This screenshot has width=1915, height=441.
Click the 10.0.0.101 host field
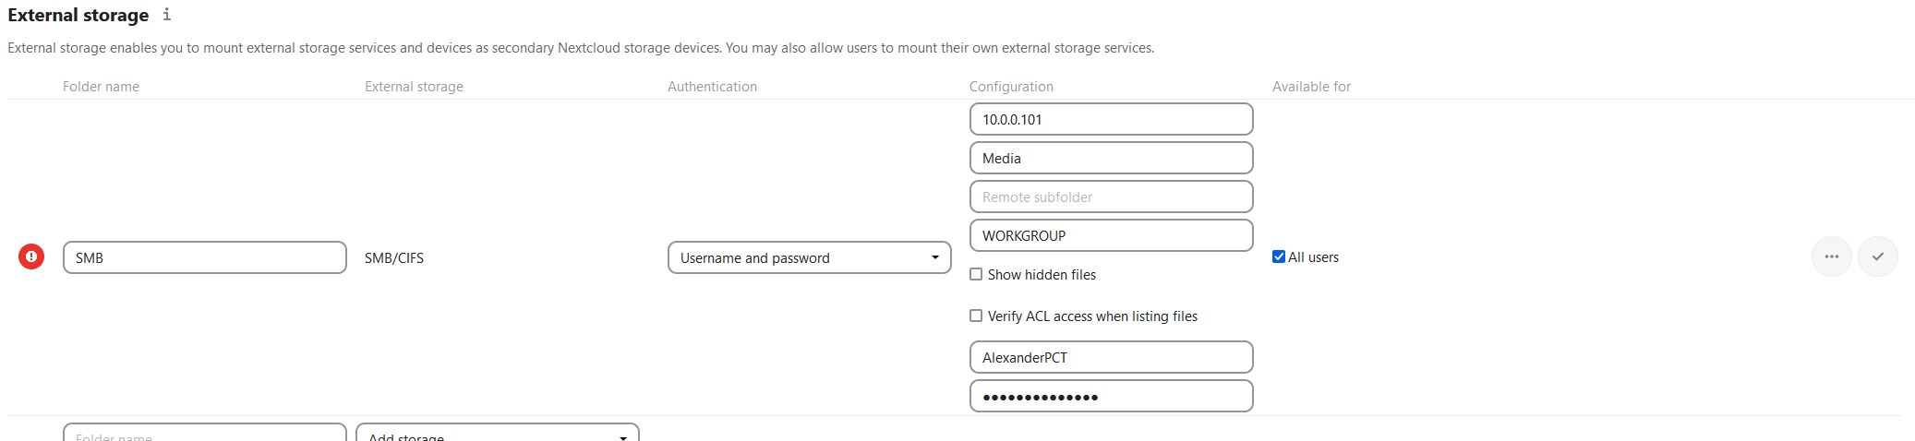point(1111,119)
